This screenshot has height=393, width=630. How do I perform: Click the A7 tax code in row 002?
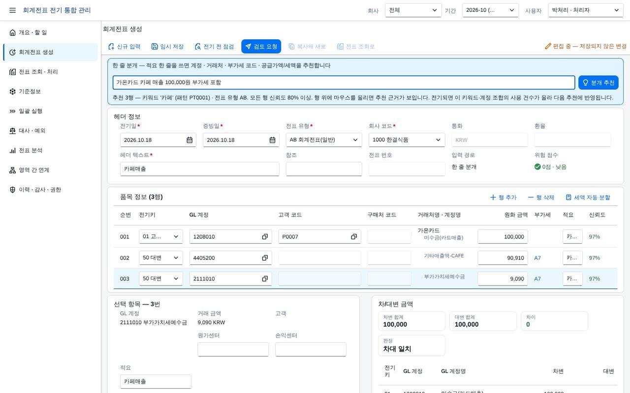pyautogui.click(x=537, y=258)
